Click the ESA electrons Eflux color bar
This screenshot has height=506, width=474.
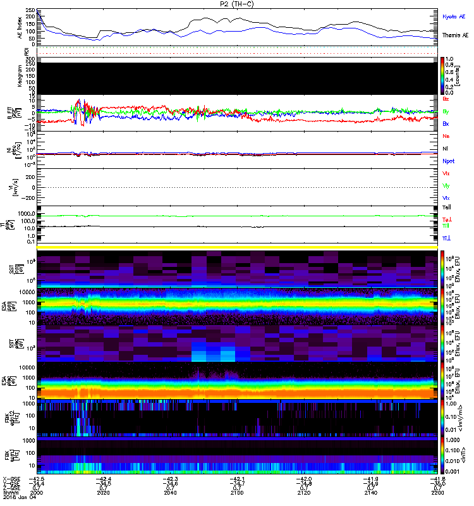click(442, 381)
